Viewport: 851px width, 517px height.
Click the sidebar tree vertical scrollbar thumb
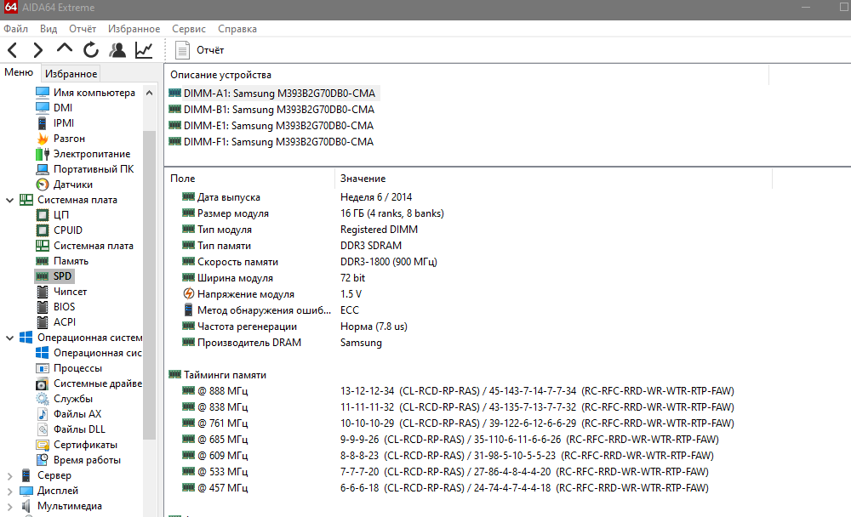click(149, 285)
